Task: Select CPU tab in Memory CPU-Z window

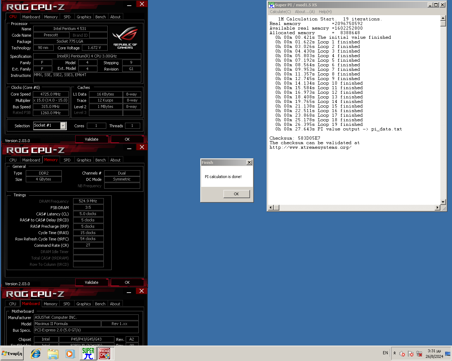Action: 13,160
